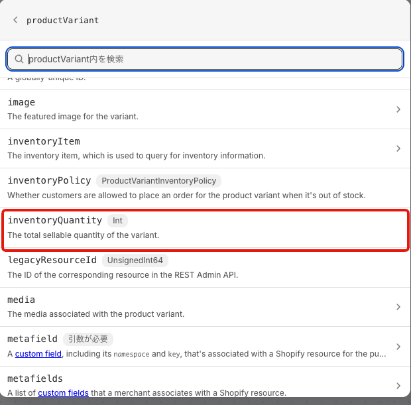Open the metafields row chevron
The image size is (411, 405).
point(398,386)
